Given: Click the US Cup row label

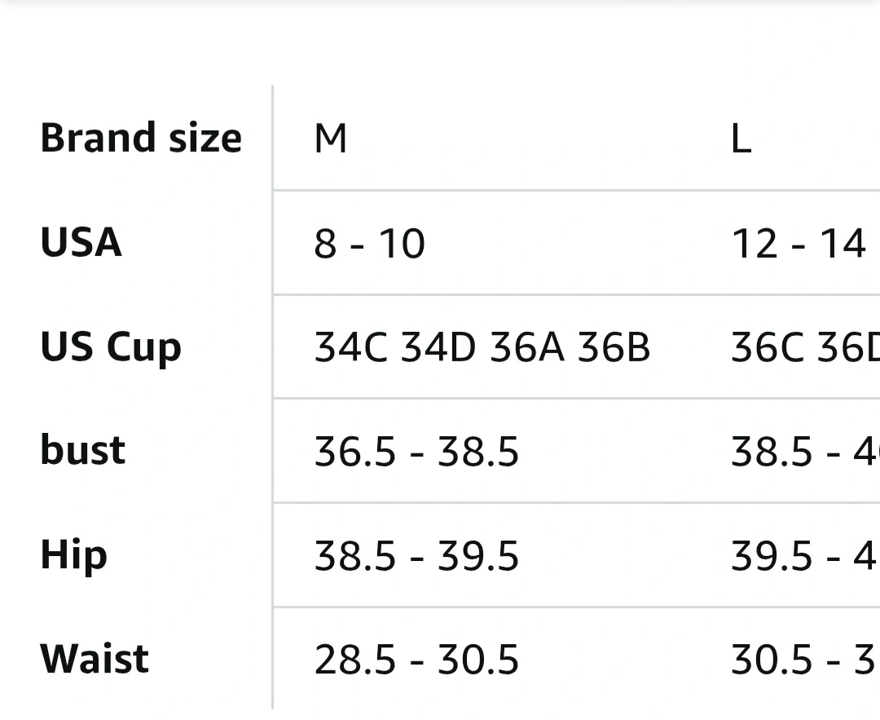Looking at the screenshot, I should pyautogui.click(x=111, y=347).
